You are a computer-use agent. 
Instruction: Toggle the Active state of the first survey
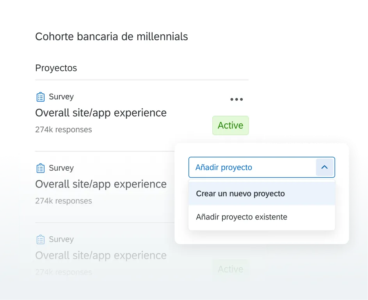click(x=230, y=125)
